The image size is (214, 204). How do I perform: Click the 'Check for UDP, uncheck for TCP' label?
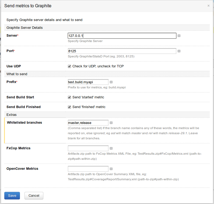(x=98, y=66)
